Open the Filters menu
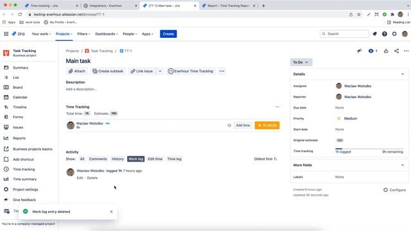Image resolution: width=411 pixels, height=231 pixels. (83, 34)
